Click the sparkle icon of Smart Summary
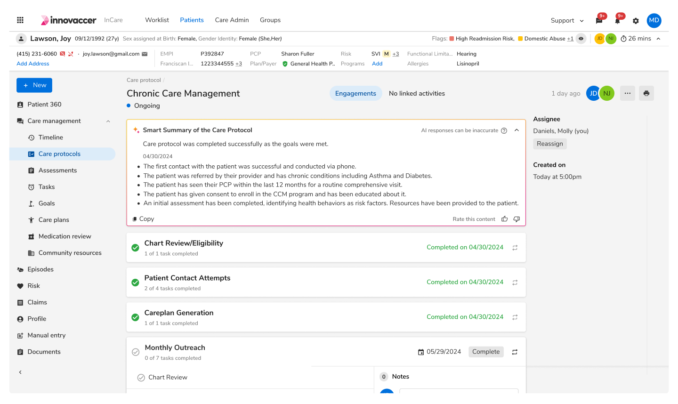Image resolution: width=678 pixels, height=404 pixels. 136,130
